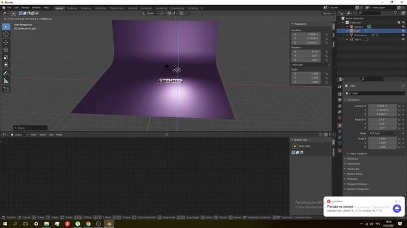Open the Windows Start menu
The image size is (407, 228).
[5, 224]
